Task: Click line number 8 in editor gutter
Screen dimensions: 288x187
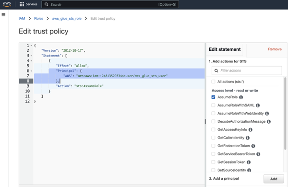Action: pyautogui.click(x=28, y=81)
